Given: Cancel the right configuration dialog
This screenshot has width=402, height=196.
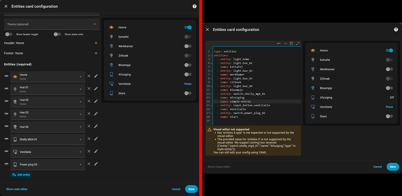Looking at the screenshot, I should point(377,167).
